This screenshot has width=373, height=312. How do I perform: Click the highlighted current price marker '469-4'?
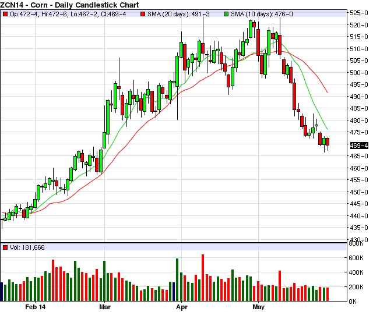tap(359, 145)
